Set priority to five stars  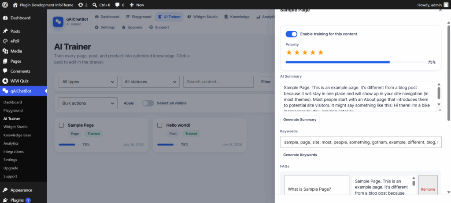(321, 53)
